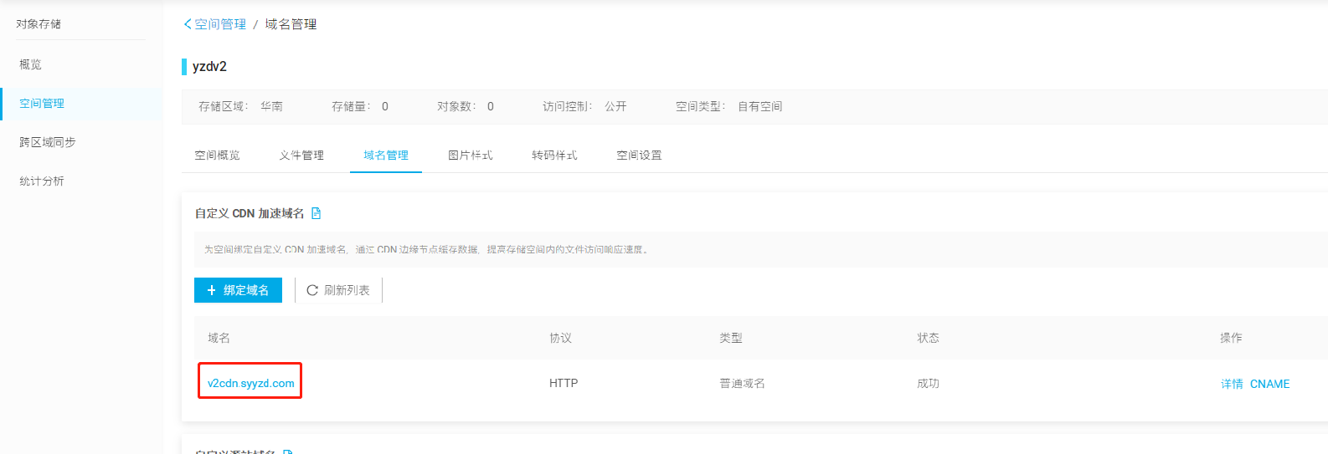Click the bucket name yzdv2
Screen dimensions: 1328x454
point(209,66)
